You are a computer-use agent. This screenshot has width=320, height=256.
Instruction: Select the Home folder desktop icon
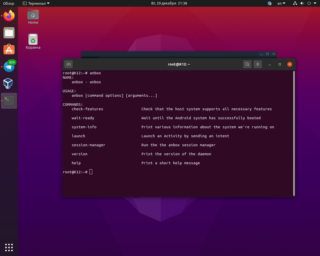(33, 17)
